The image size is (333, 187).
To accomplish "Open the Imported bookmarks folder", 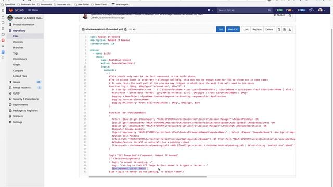I will tap(63, 4).
